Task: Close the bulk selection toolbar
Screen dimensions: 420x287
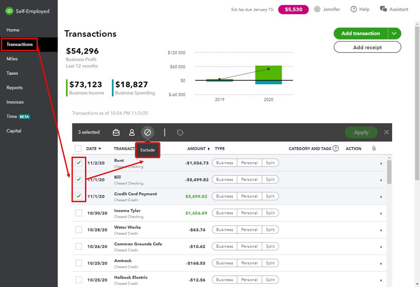Action: [x=386, y=132]
